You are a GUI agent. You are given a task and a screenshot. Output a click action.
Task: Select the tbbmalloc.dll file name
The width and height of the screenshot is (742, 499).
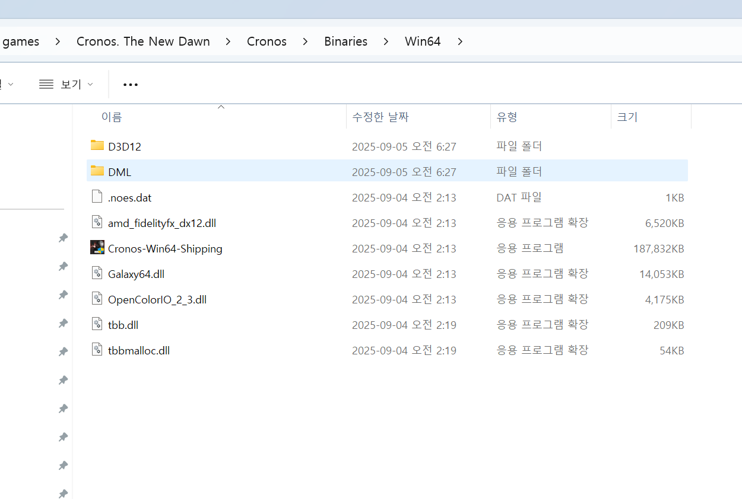tap(139, 350)
